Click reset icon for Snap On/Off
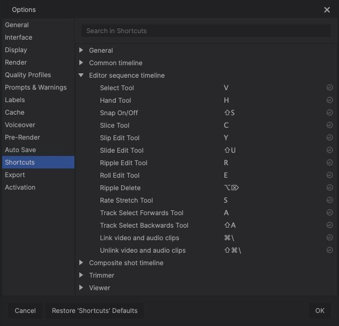Viewport: 339px width, 326px height. (x=329, y=113)
